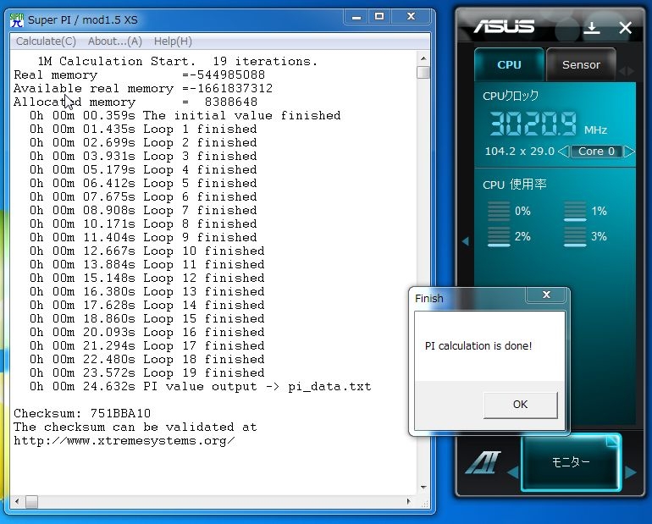Click the 'Available real memory' line
Image resolution: width=652 pixels, height=524 pixels.
(x=143, y=88)
